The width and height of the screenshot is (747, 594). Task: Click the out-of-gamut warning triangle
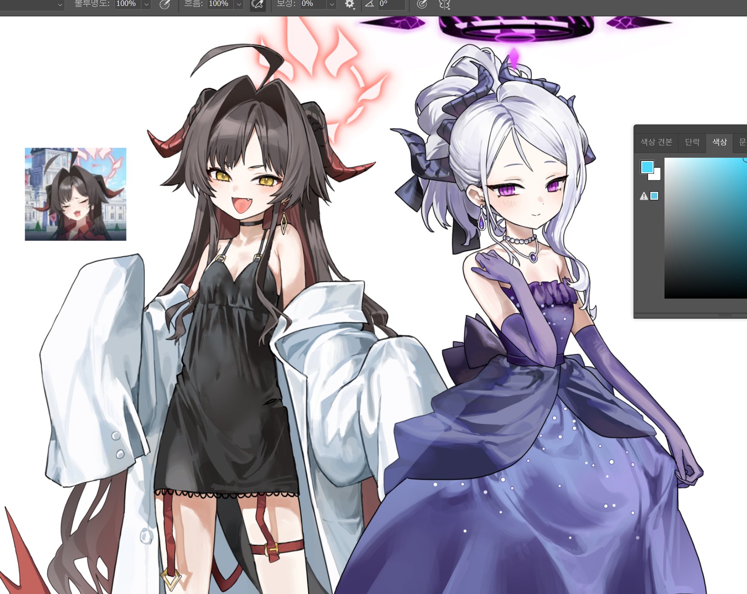[644, 196]
